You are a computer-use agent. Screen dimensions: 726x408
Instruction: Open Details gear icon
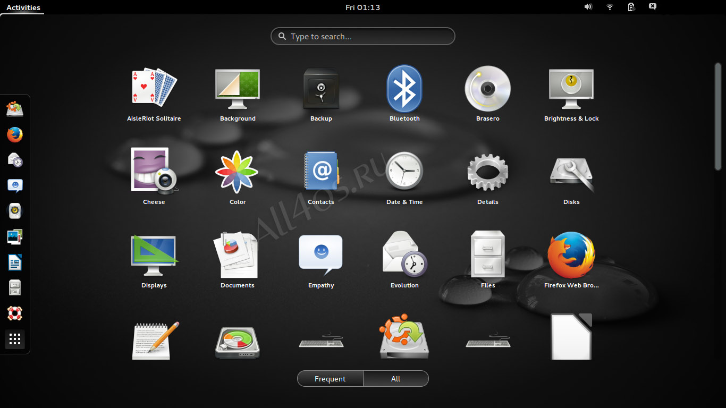[488, 172]
